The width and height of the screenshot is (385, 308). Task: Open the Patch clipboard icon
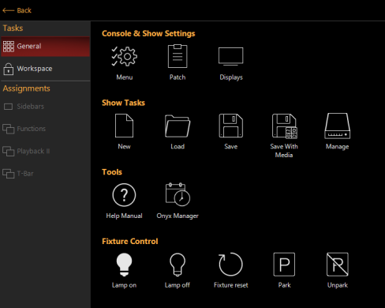coord(178,56)
